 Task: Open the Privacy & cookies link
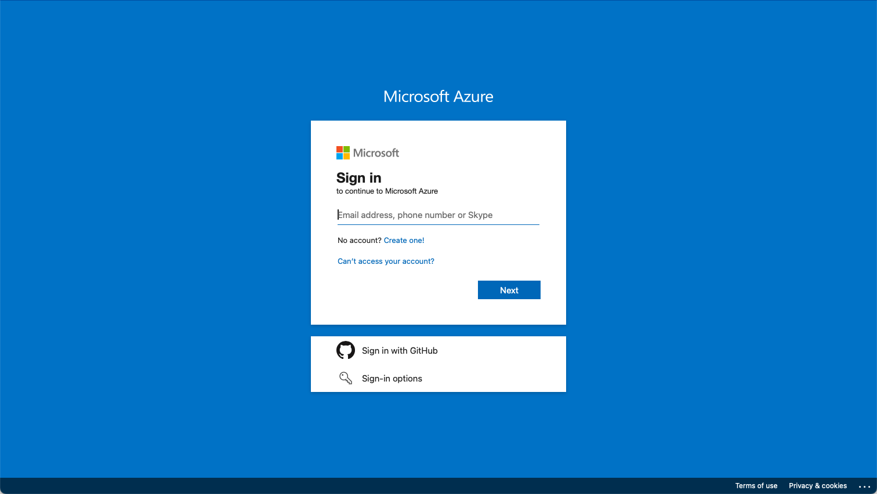(x=817, y=486)
